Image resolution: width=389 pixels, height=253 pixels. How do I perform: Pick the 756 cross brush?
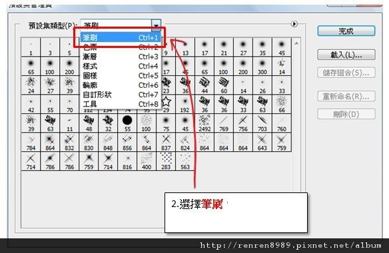(243, 123)
